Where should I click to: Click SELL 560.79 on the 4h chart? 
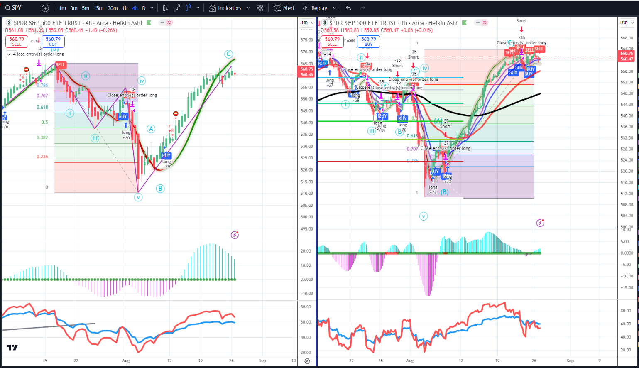click(x=17, y=42)
